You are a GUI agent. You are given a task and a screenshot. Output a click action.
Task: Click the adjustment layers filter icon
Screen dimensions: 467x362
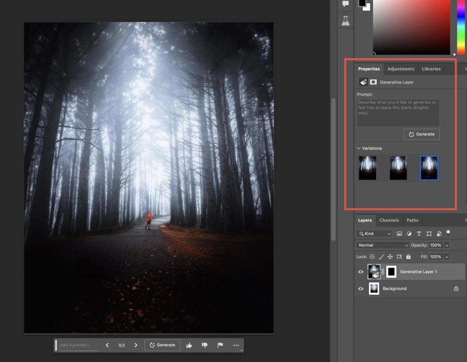[410, 234]
